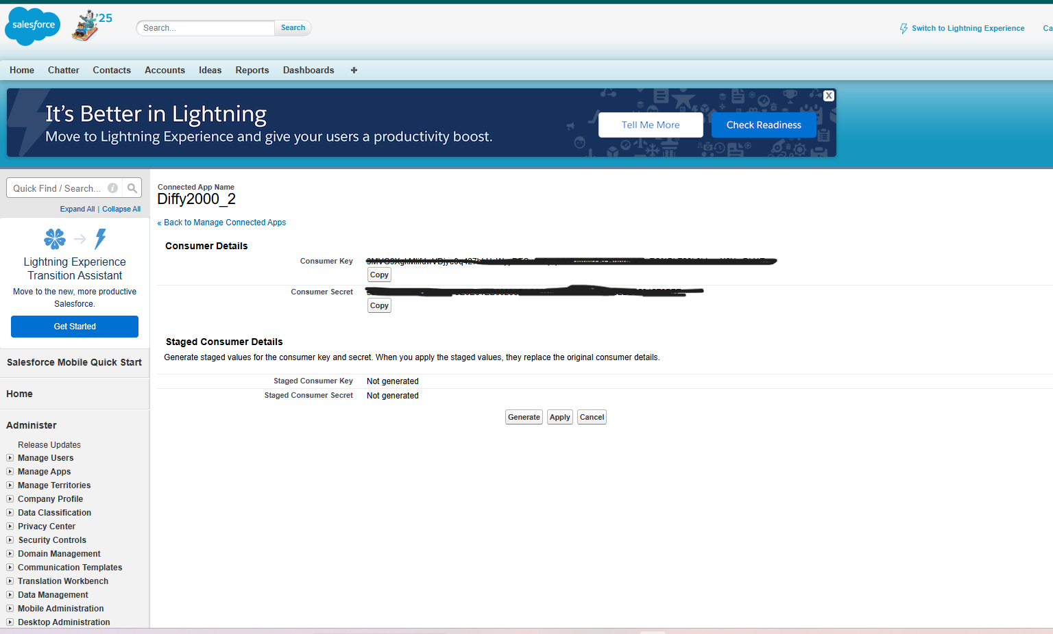Click the Expand All link
1053x634 pixels.
[x=77, y=210]
